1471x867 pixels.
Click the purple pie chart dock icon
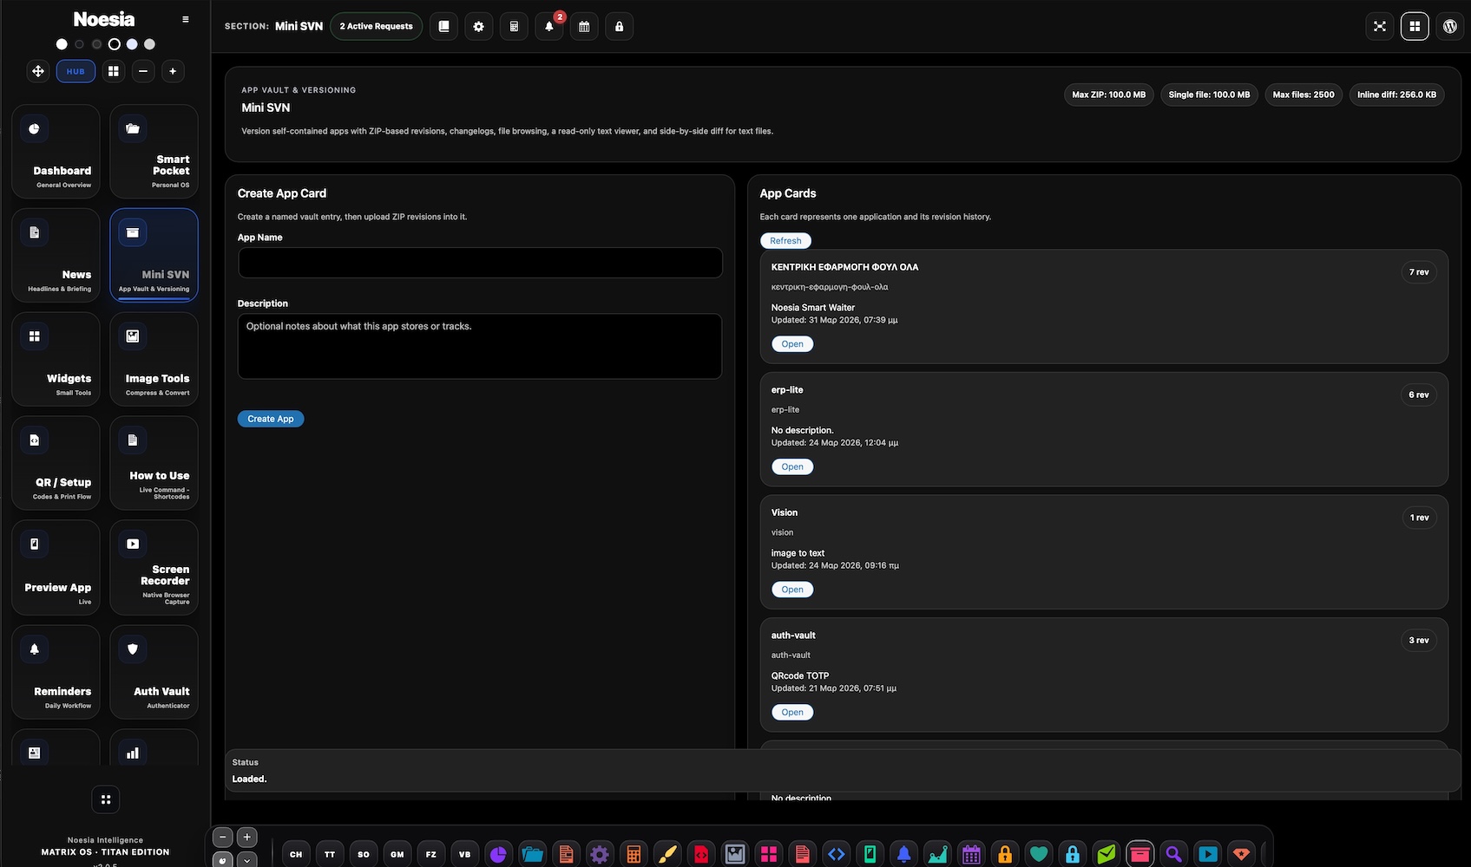pyautogui.click(x=498, y=854)
